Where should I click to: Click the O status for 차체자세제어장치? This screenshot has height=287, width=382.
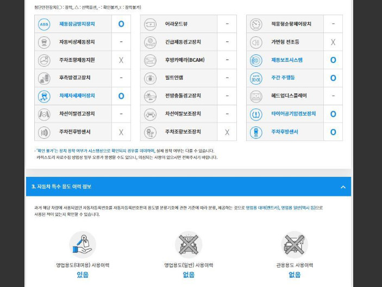(121, 96)
